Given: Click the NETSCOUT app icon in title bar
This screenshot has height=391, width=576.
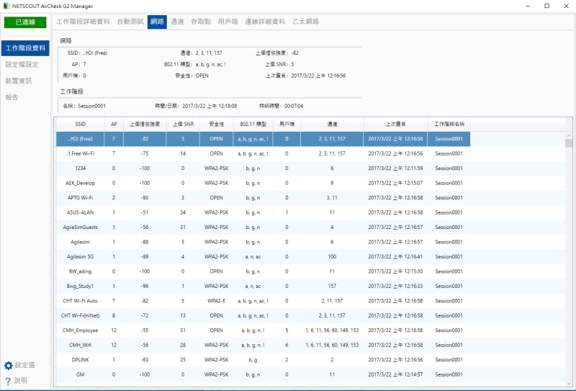Looking at the screenshot, I should point(6,6).
